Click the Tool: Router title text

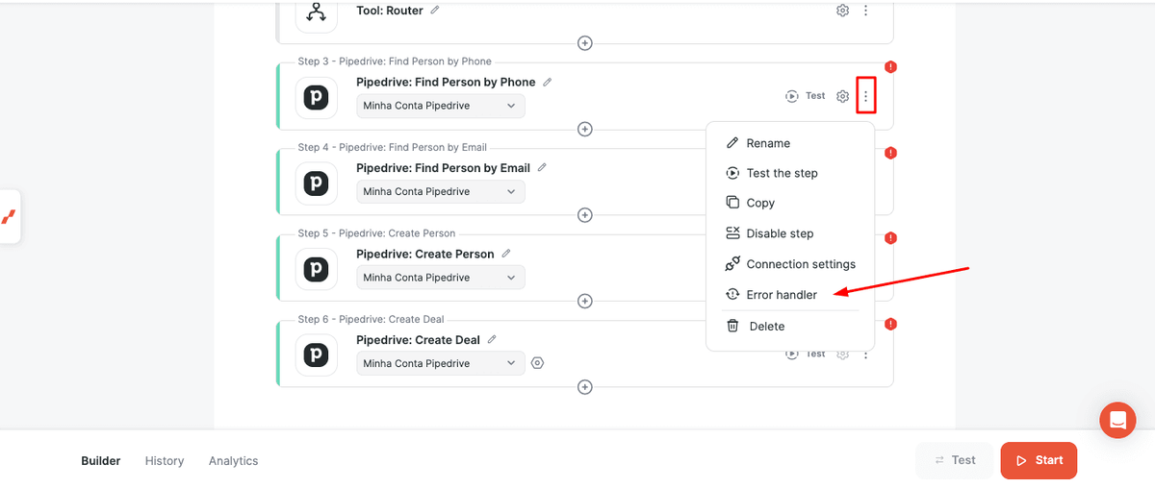tap(390, 11)
